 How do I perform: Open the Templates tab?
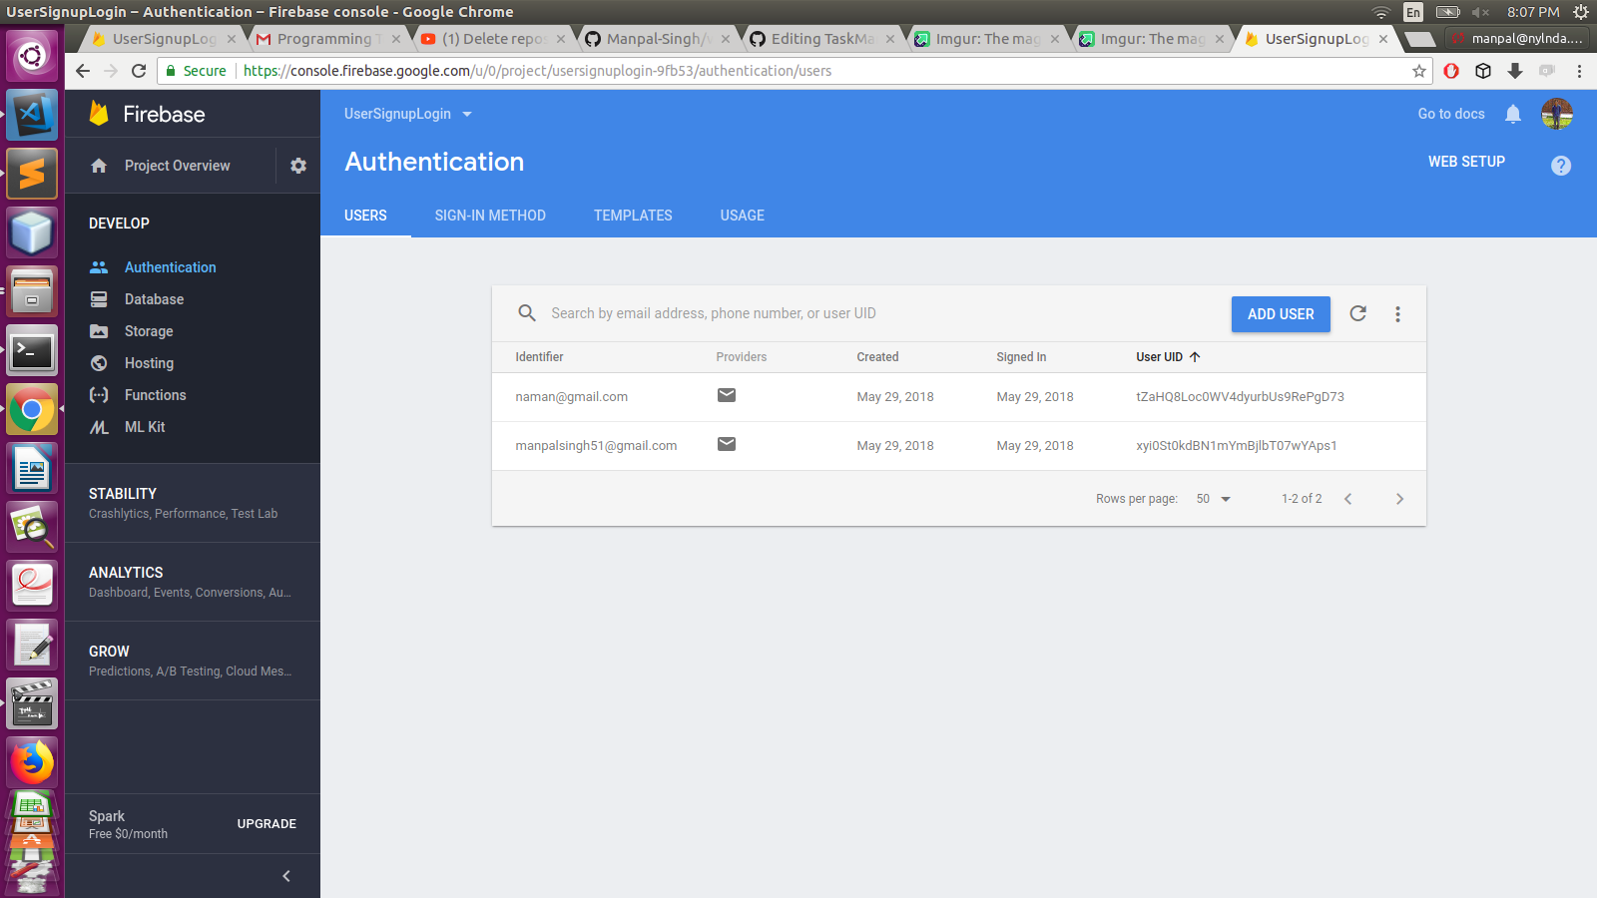click(633, 216)
